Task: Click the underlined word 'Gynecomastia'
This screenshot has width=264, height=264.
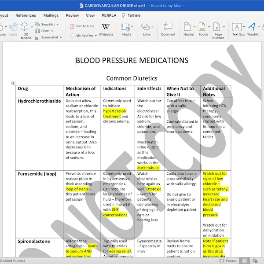Action: (x=149, y=241)
